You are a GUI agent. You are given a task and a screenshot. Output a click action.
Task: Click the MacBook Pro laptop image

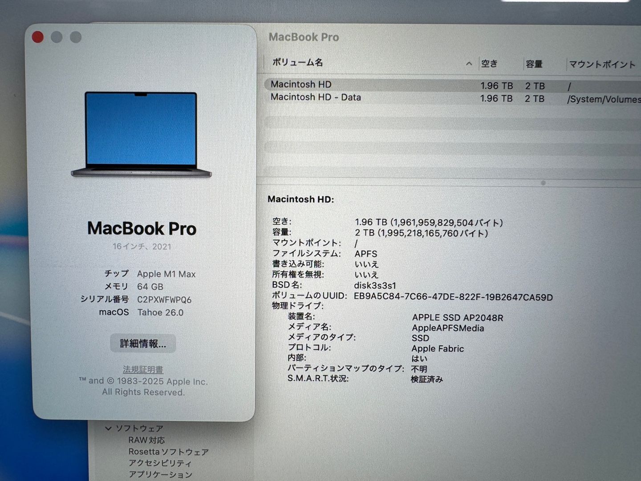click(x=142, y=133)
